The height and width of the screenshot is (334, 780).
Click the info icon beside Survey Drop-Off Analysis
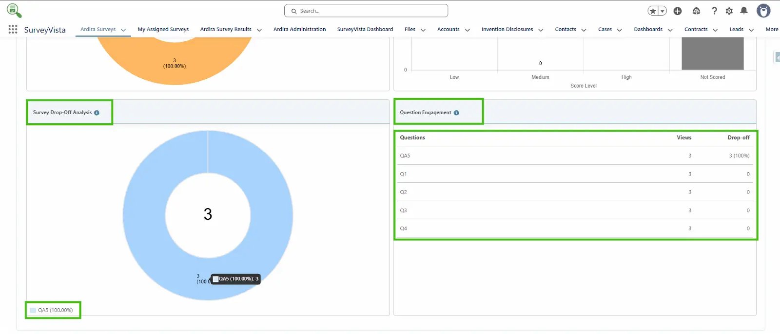coord(97,113)
